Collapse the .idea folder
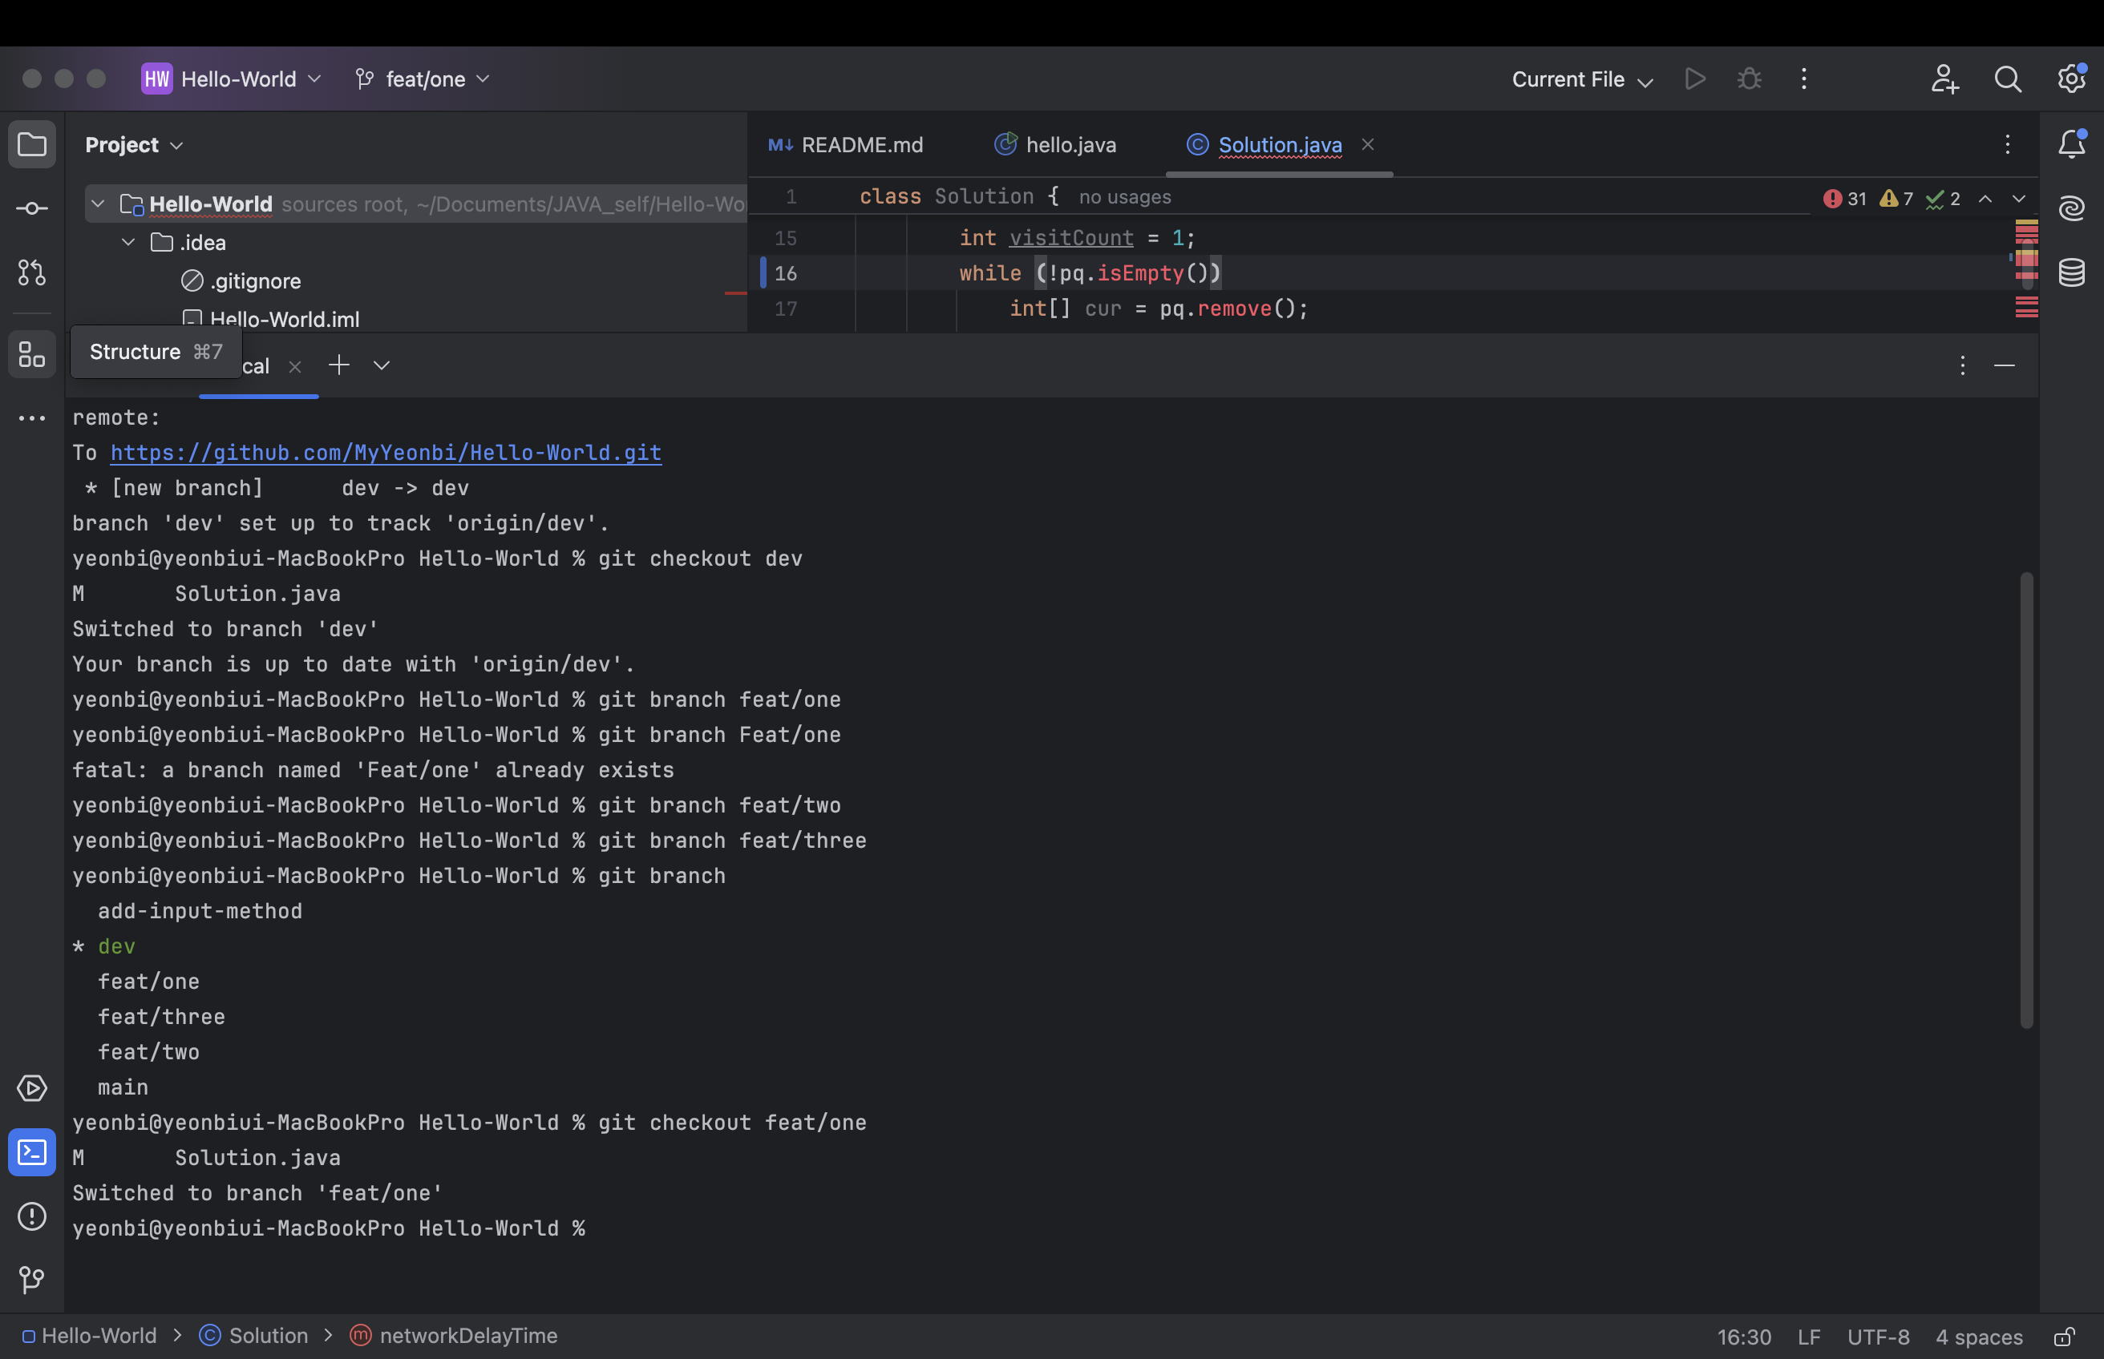The height and width of the screenshot is (1359, 2104). click(x=128, y=242)
